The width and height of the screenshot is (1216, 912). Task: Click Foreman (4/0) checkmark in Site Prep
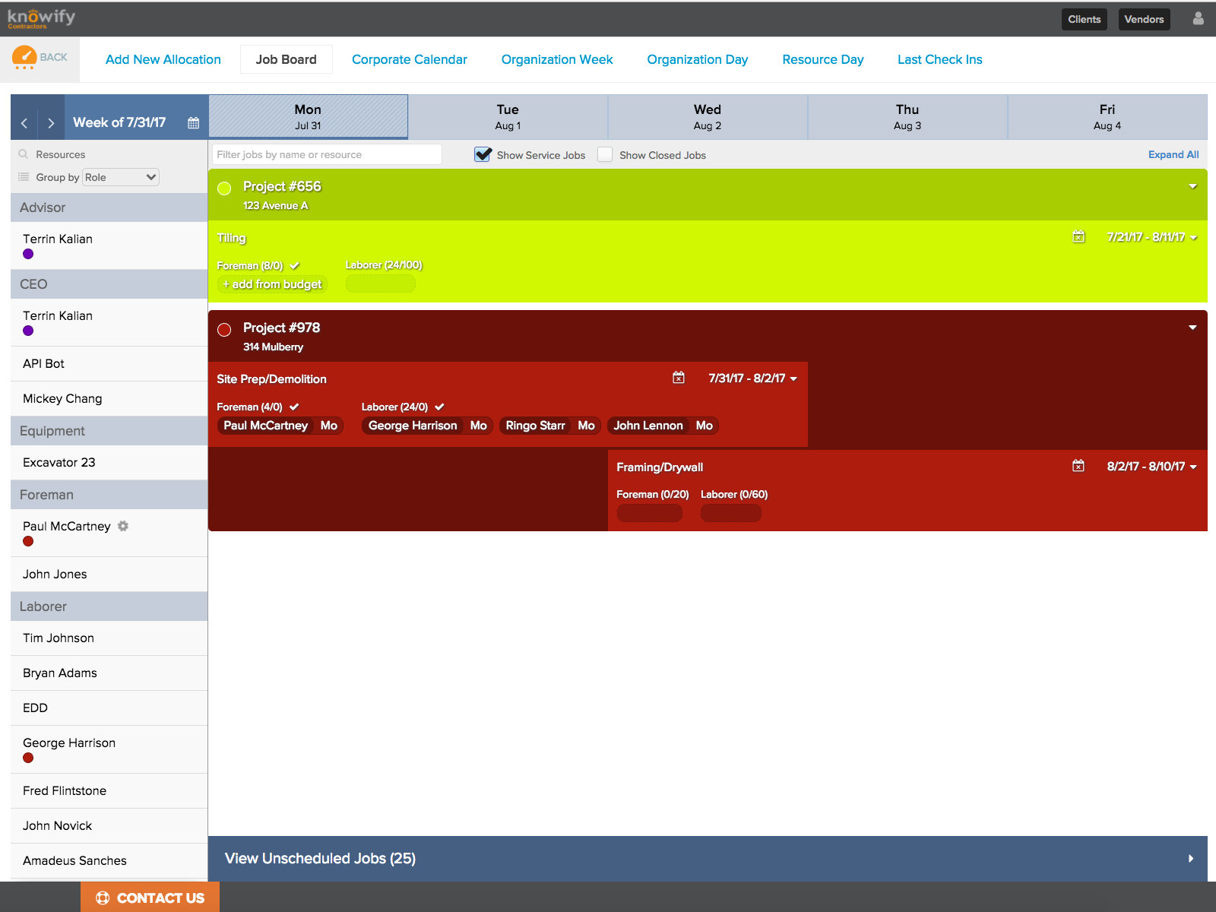point(294,407)
